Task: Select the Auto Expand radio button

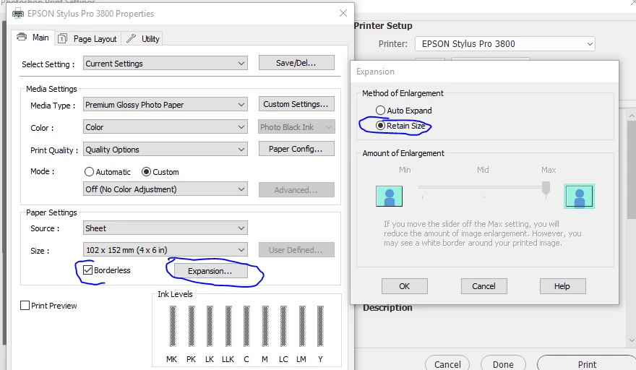Action: click(x=380, y=111)
